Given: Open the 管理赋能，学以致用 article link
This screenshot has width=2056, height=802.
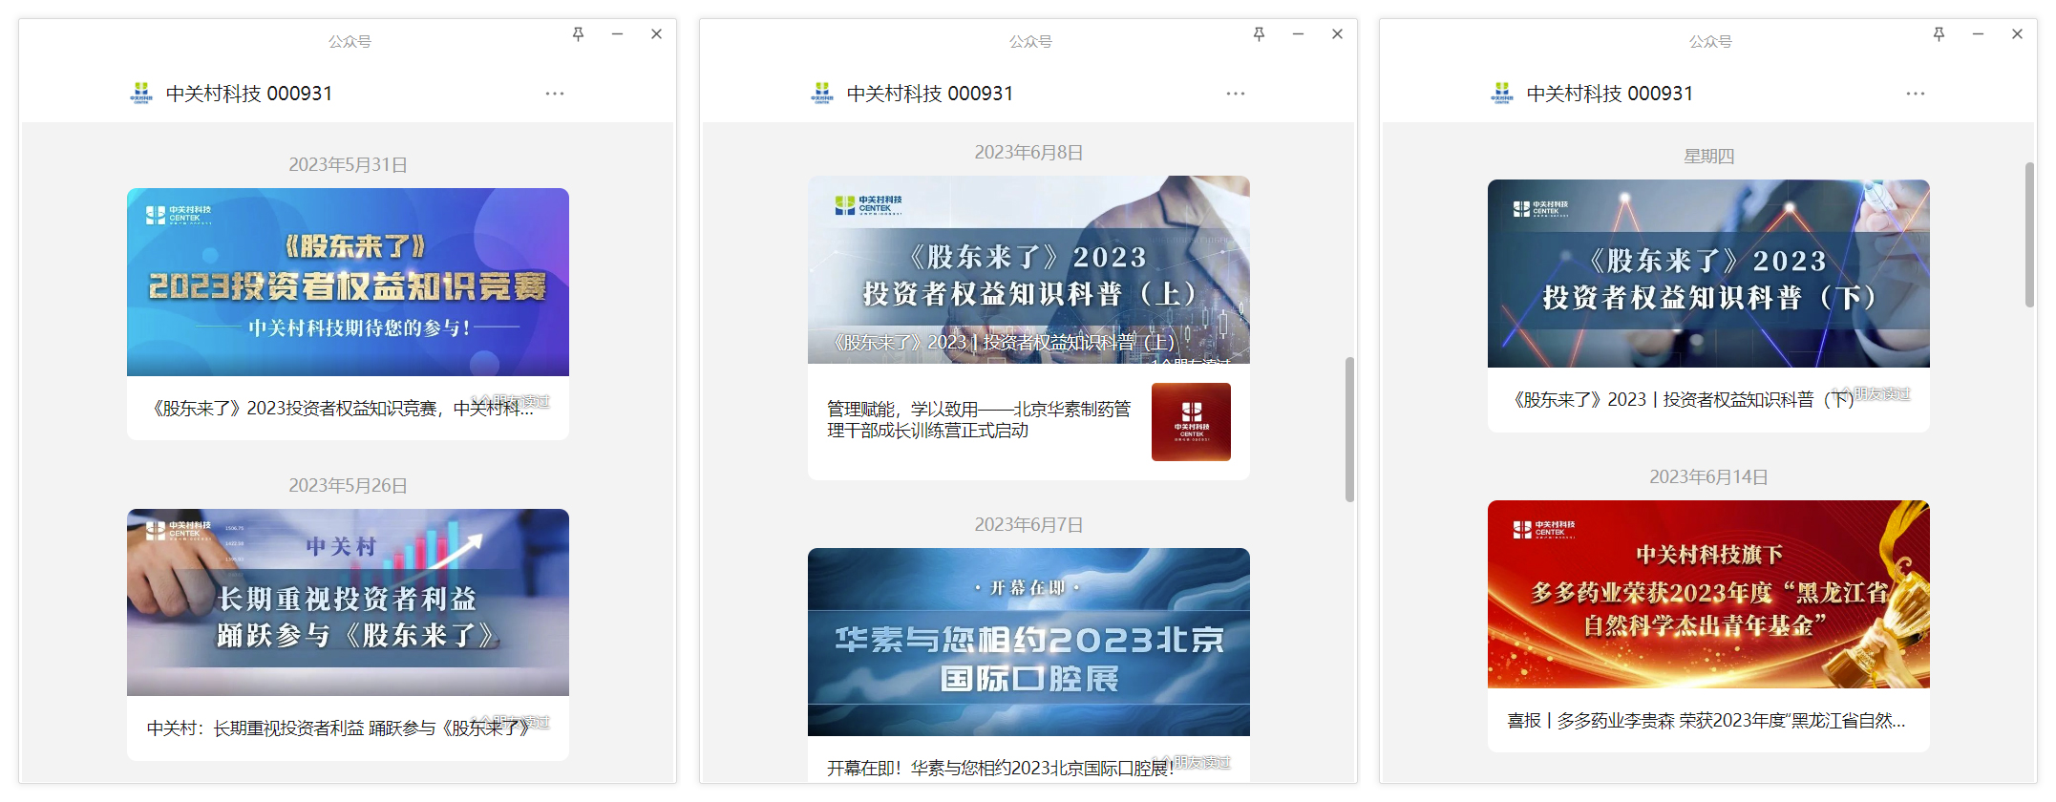Looking at the screenshot, I should (978, 420).
